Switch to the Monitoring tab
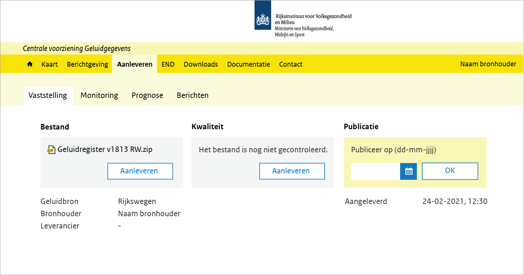524x275 pixels. point(99,96)
